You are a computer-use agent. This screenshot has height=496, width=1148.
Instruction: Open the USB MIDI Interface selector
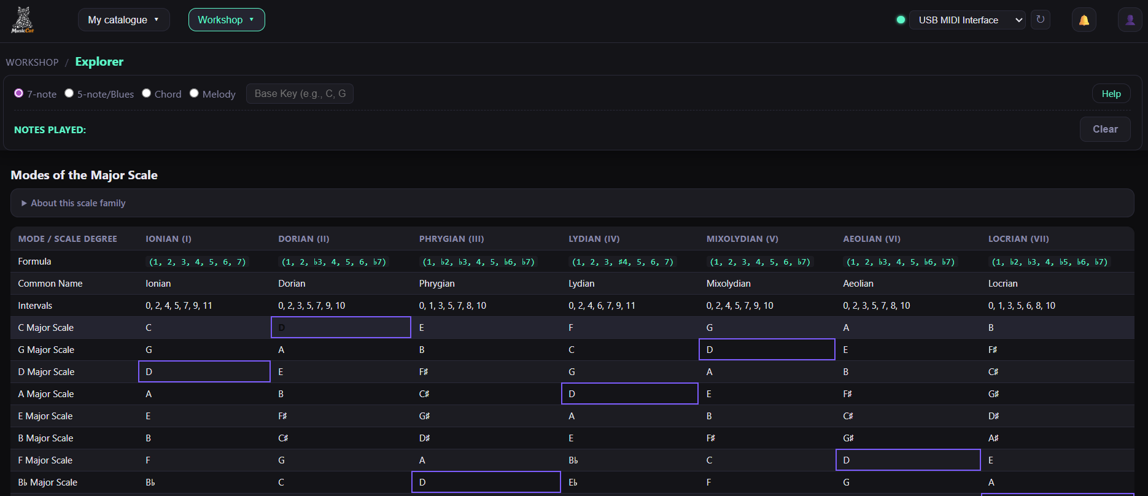click(x=968, y=20)
